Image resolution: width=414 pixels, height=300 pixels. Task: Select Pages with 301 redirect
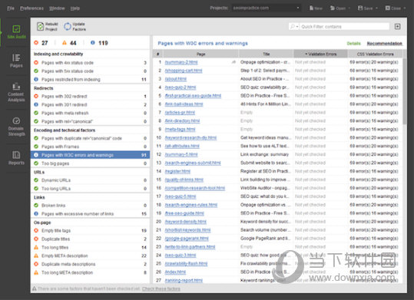[x=91, y=105]
